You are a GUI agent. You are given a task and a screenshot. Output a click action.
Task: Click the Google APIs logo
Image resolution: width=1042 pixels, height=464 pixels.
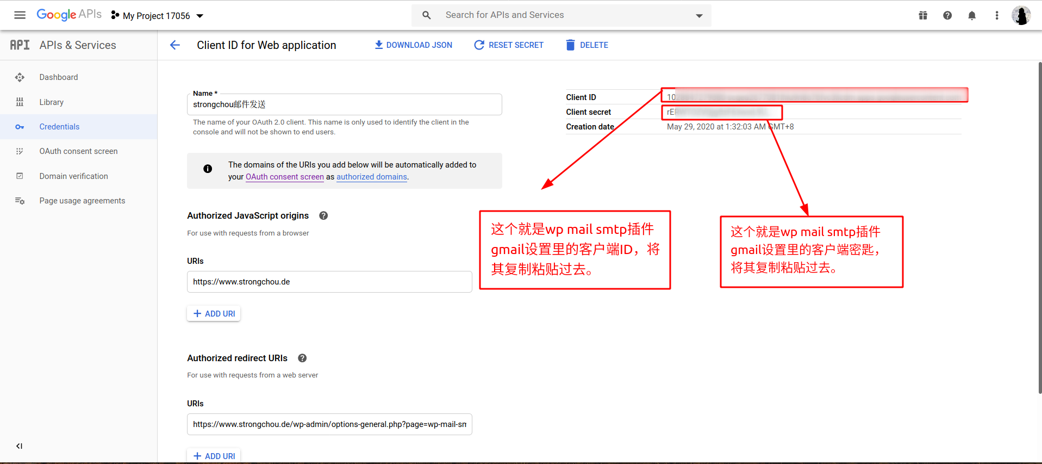69,15
